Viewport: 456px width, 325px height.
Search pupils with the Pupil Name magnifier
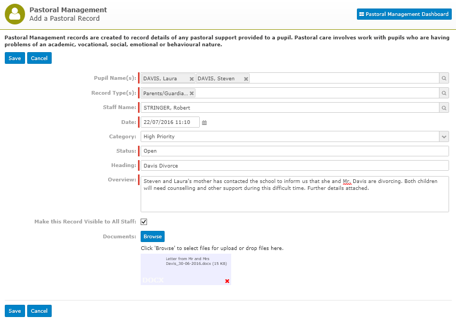444,78
